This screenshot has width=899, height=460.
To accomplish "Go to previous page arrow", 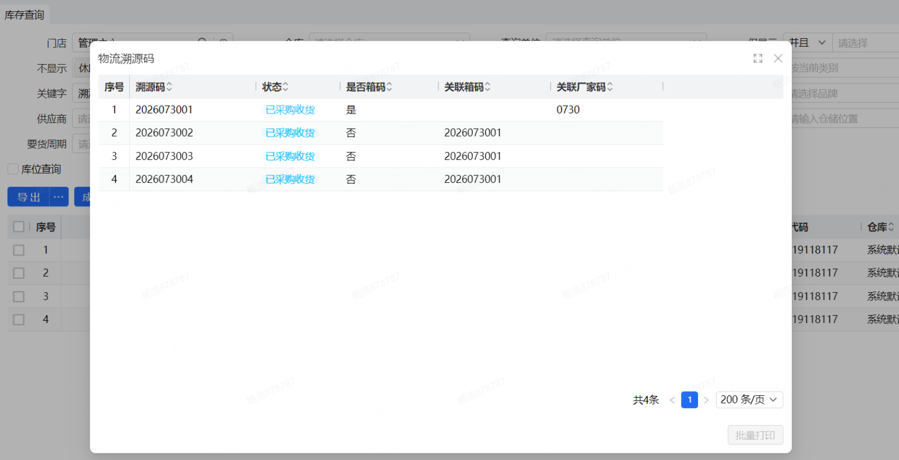I will 672,400.
